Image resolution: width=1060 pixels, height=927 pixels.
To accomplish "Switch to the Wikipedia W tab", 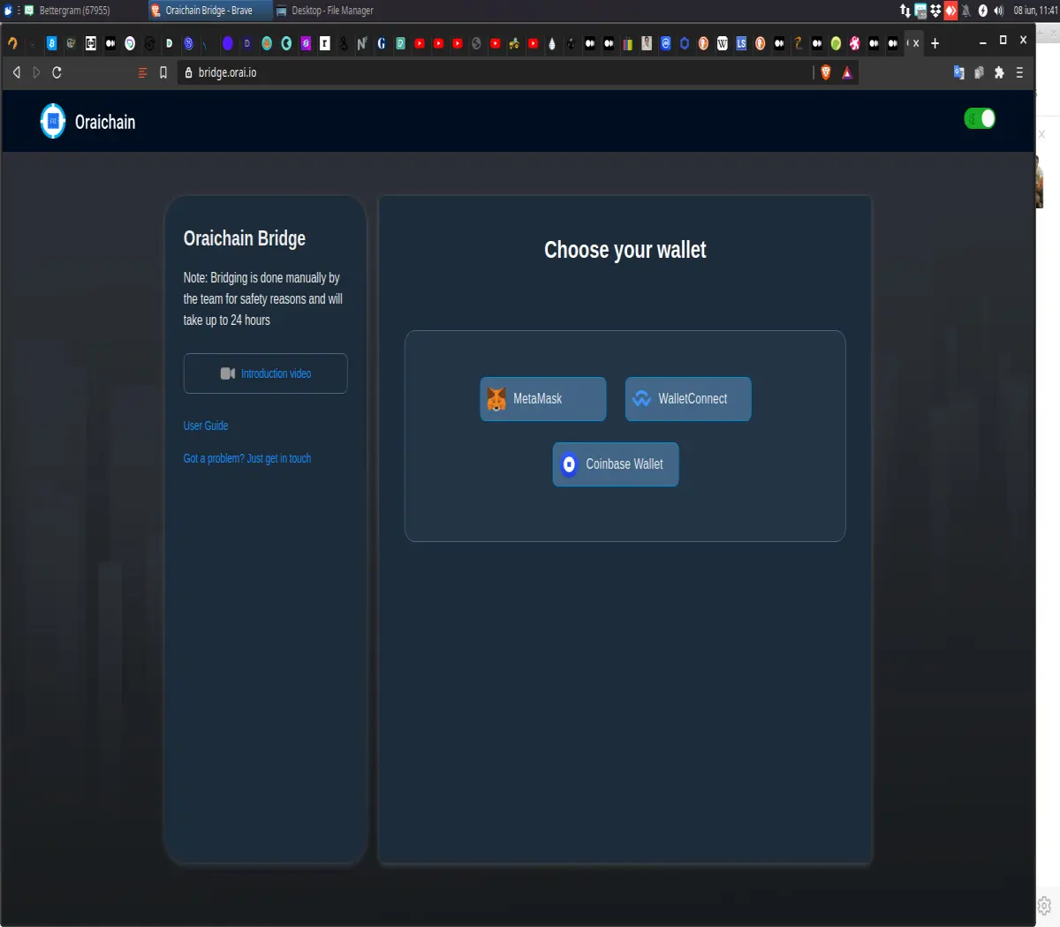I will click(x=723, y=43).
